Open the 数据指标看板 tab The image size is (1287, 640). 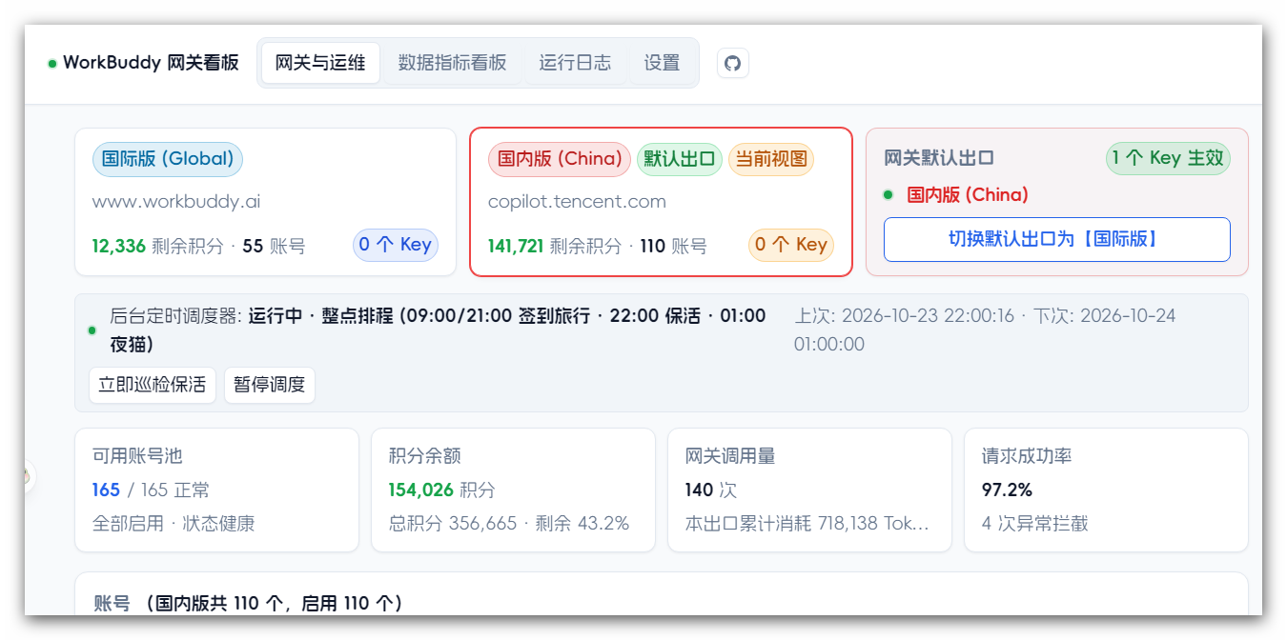click(452, 63)
